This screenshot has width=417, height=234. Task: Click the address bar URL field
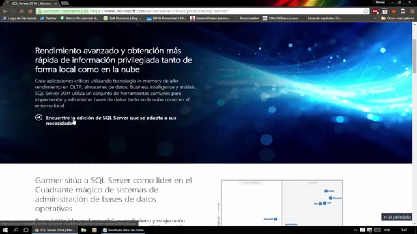coord(202,11)
